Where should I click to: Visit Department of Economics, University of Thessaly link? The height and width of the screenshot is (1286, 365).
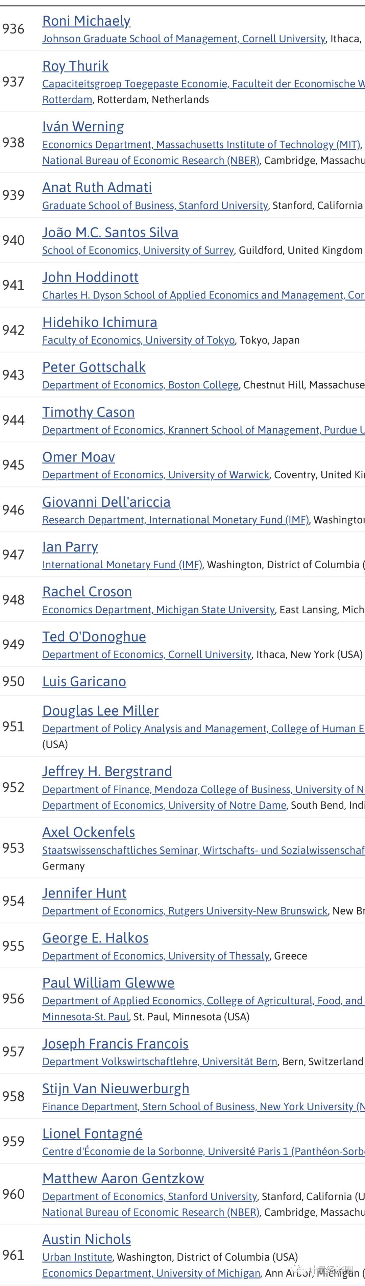click(x=155, y=956)
